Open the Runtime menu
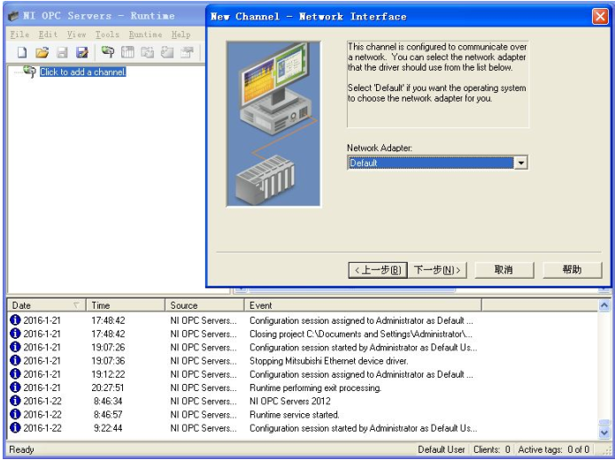 (x=145, y=34)
